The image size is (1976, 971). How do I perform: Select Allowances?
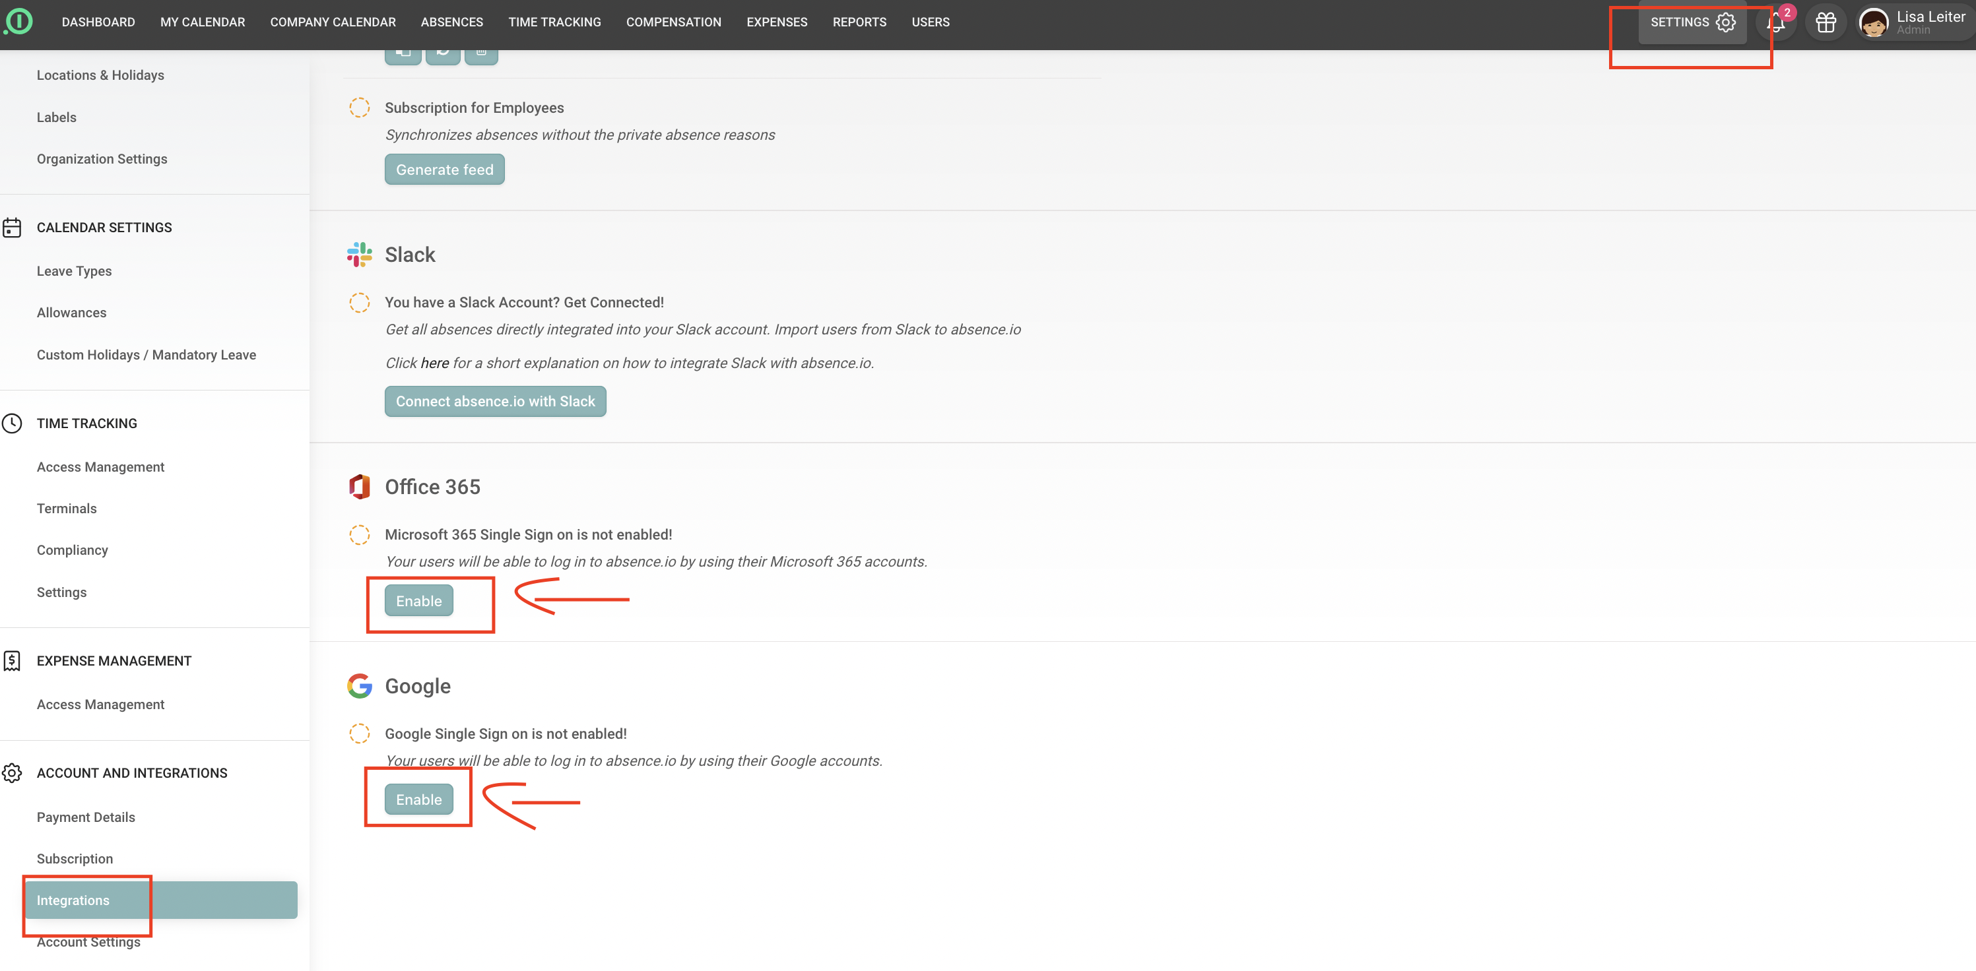point(71,312)
